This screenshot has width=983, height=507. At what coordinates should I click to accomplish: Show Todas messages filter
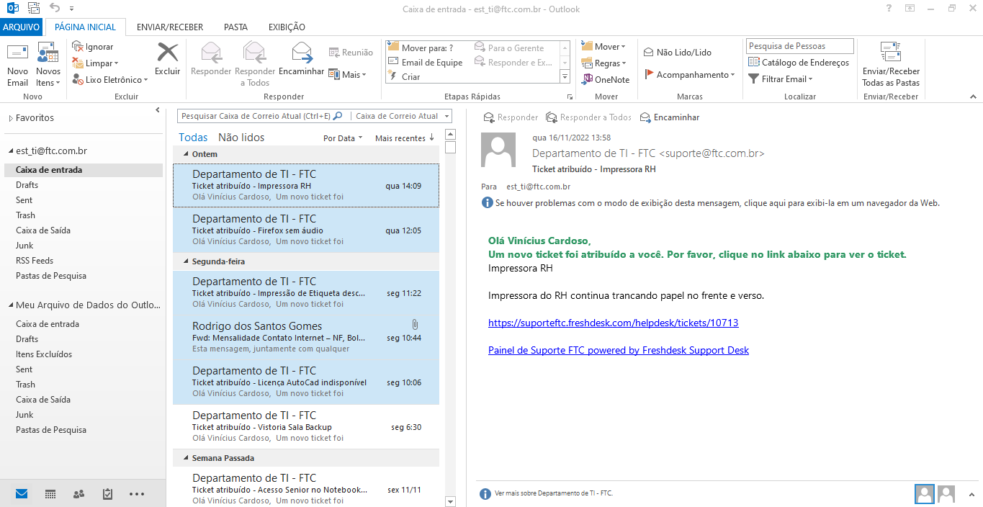click(x=193, y=138)
